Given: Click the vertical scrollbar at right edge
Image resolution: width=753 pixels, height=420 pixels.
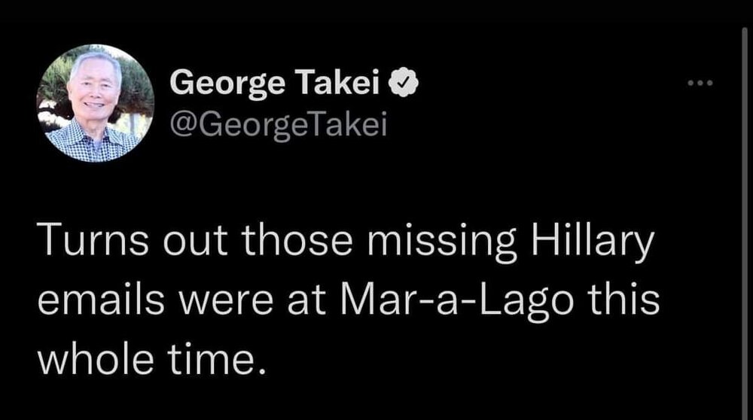Looking at the screenshot, I should (743, 210).
